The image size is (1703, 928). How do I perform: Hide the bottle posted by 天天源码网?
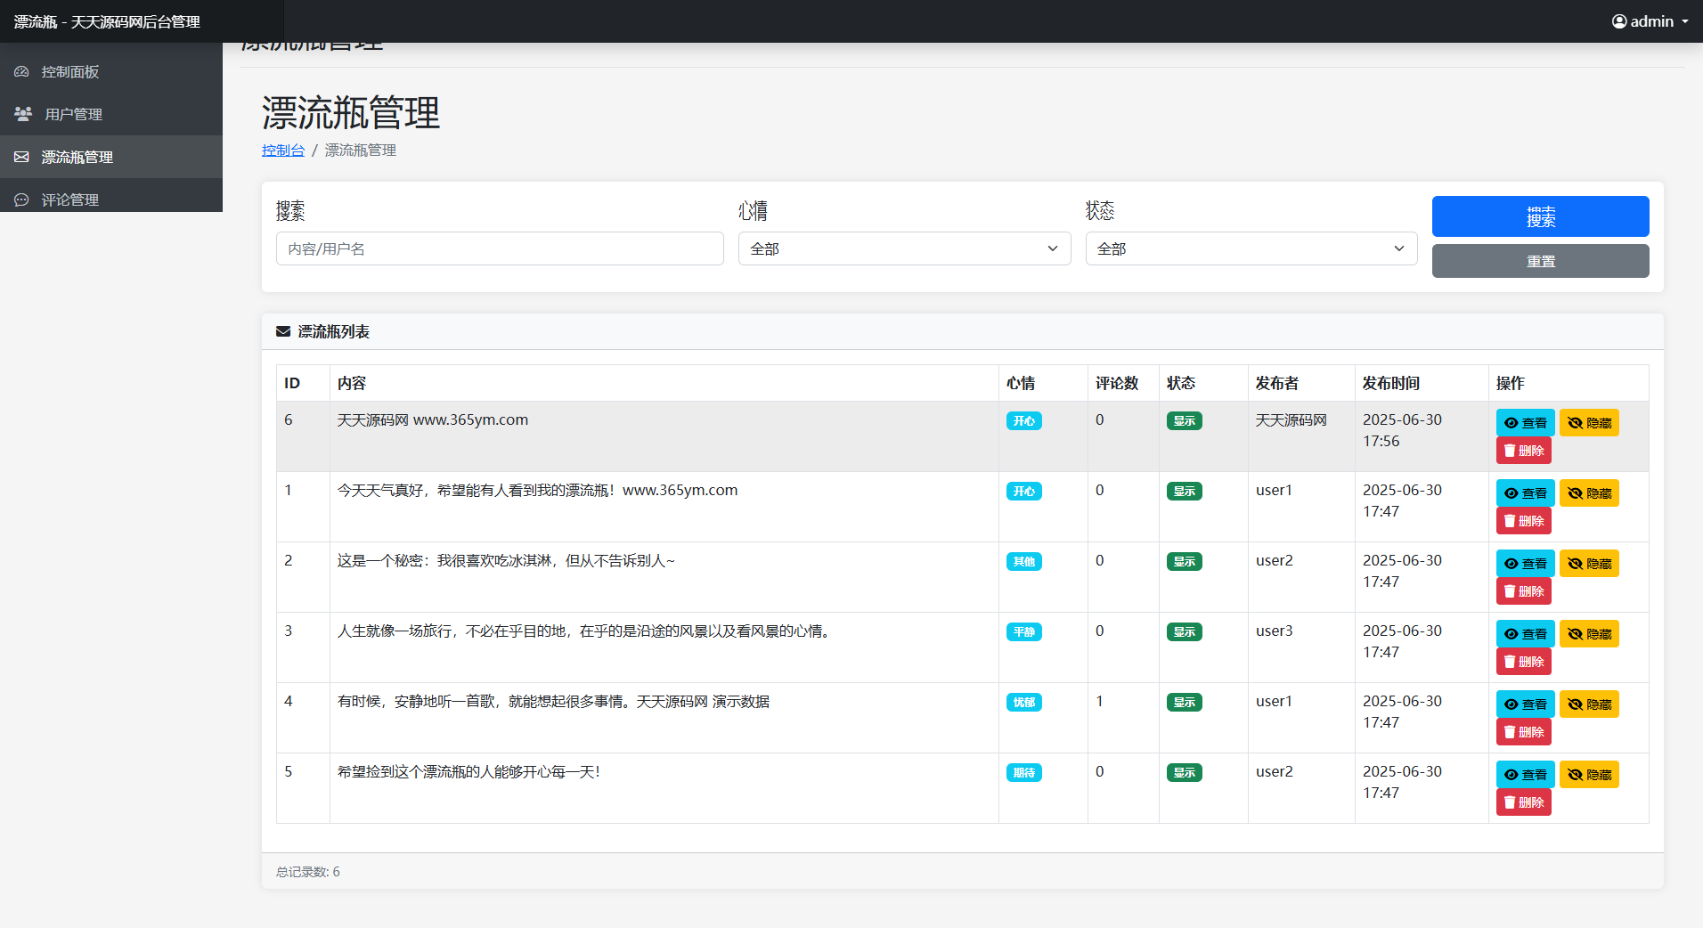click(1589, 423)
